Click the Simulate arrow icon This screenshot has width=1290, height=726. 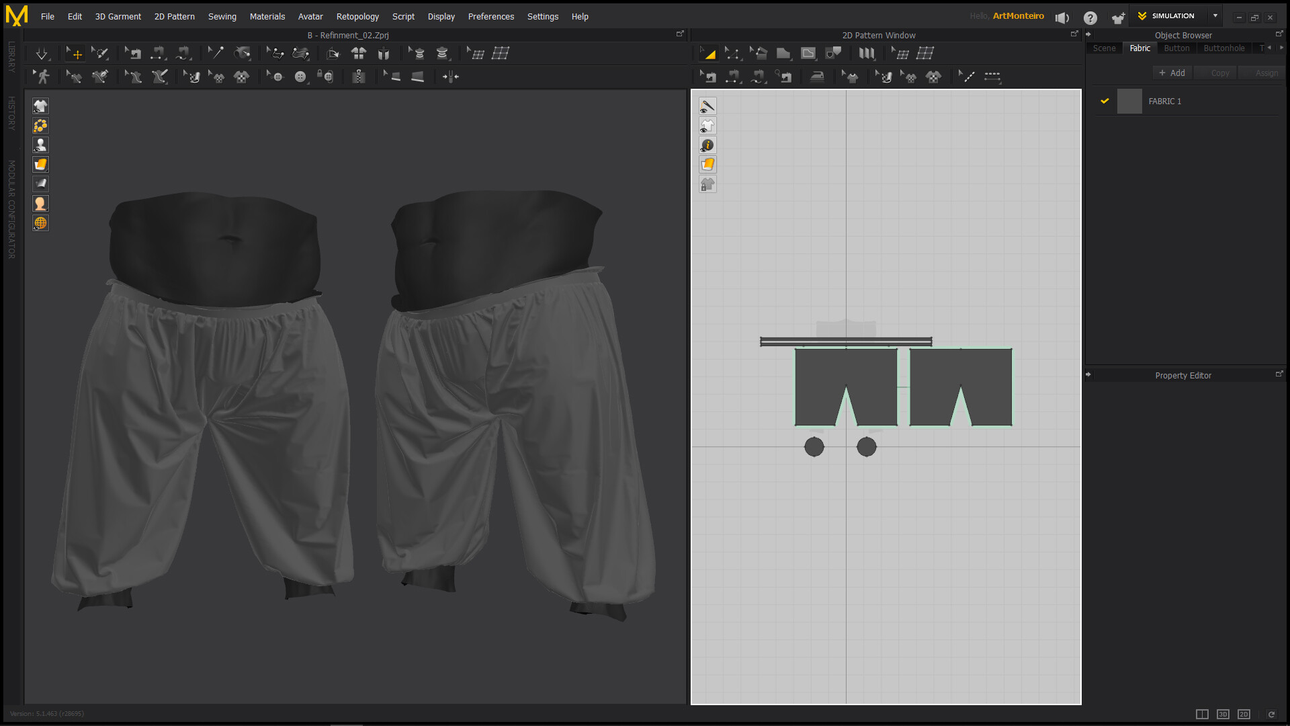point(42,54)
